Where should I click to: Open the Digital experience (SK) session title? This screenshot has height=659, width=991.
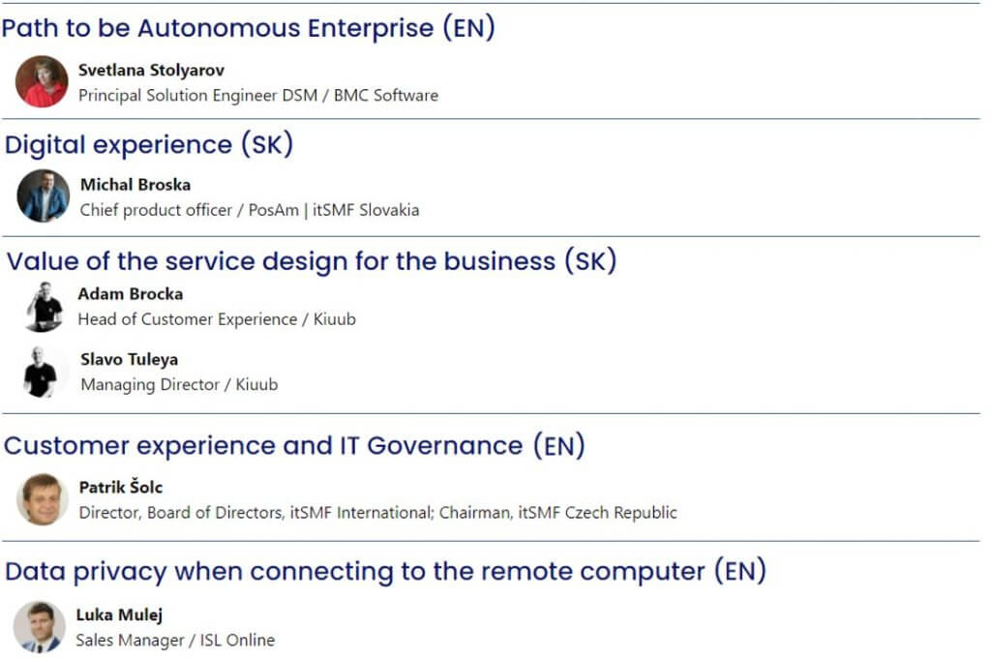[x=149, y=145]
